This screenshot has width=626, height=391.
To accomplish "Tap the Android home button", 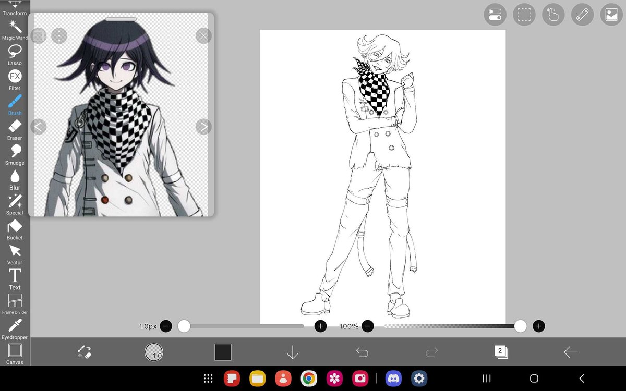I will tap(534, 378).
